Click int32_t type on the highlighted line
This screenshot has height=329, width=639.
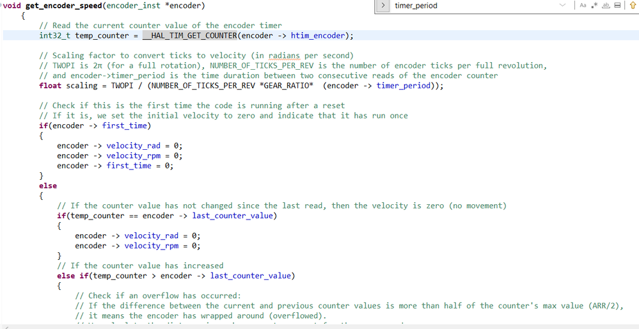(55, 35)
